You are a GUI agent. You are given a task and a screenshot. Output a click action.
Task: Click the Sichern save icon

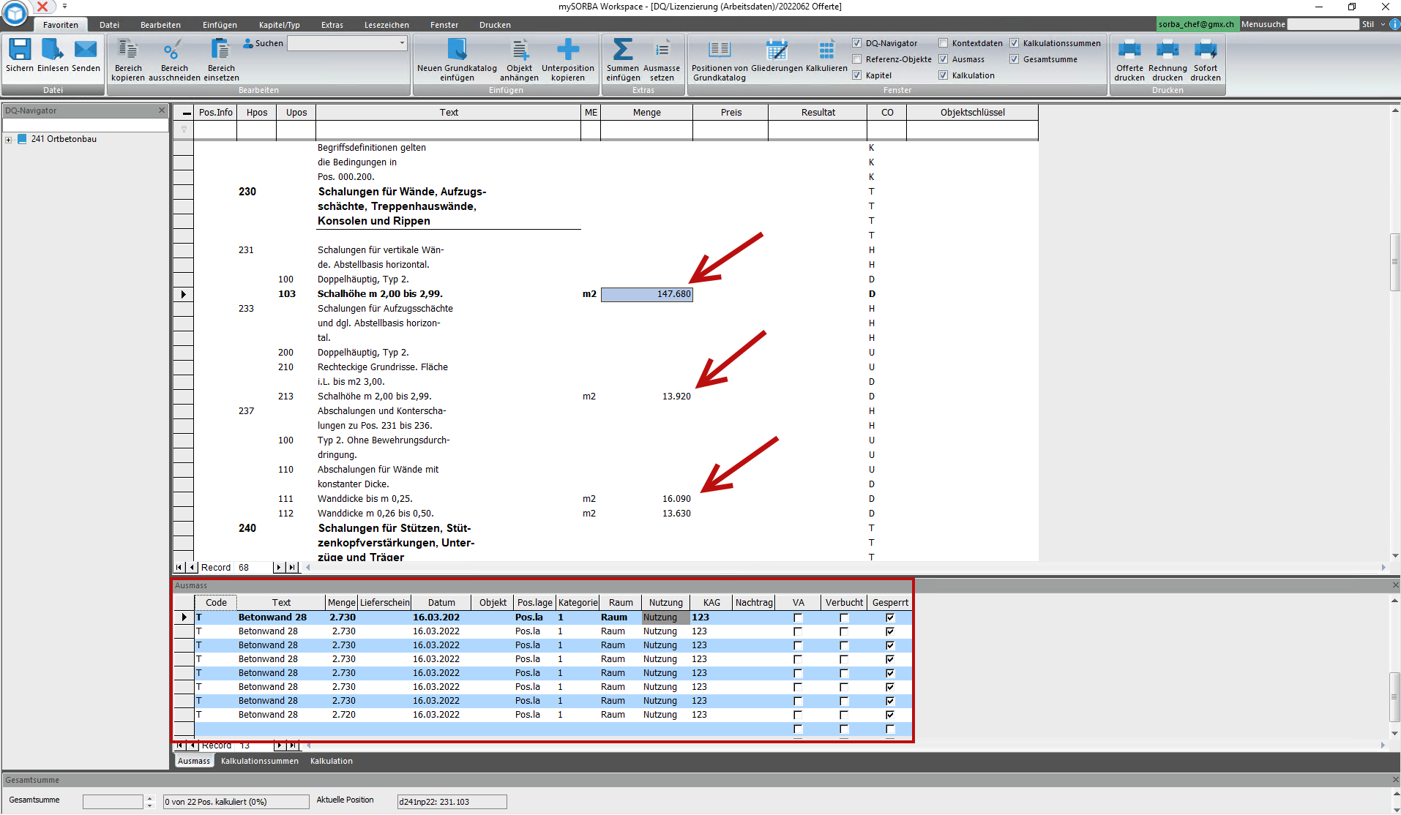coord(20,50)
